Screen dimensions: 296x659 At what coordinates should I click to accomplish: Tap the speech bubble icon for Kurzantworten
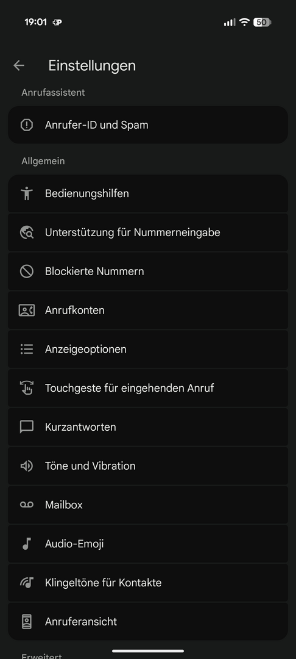point(27,427)
